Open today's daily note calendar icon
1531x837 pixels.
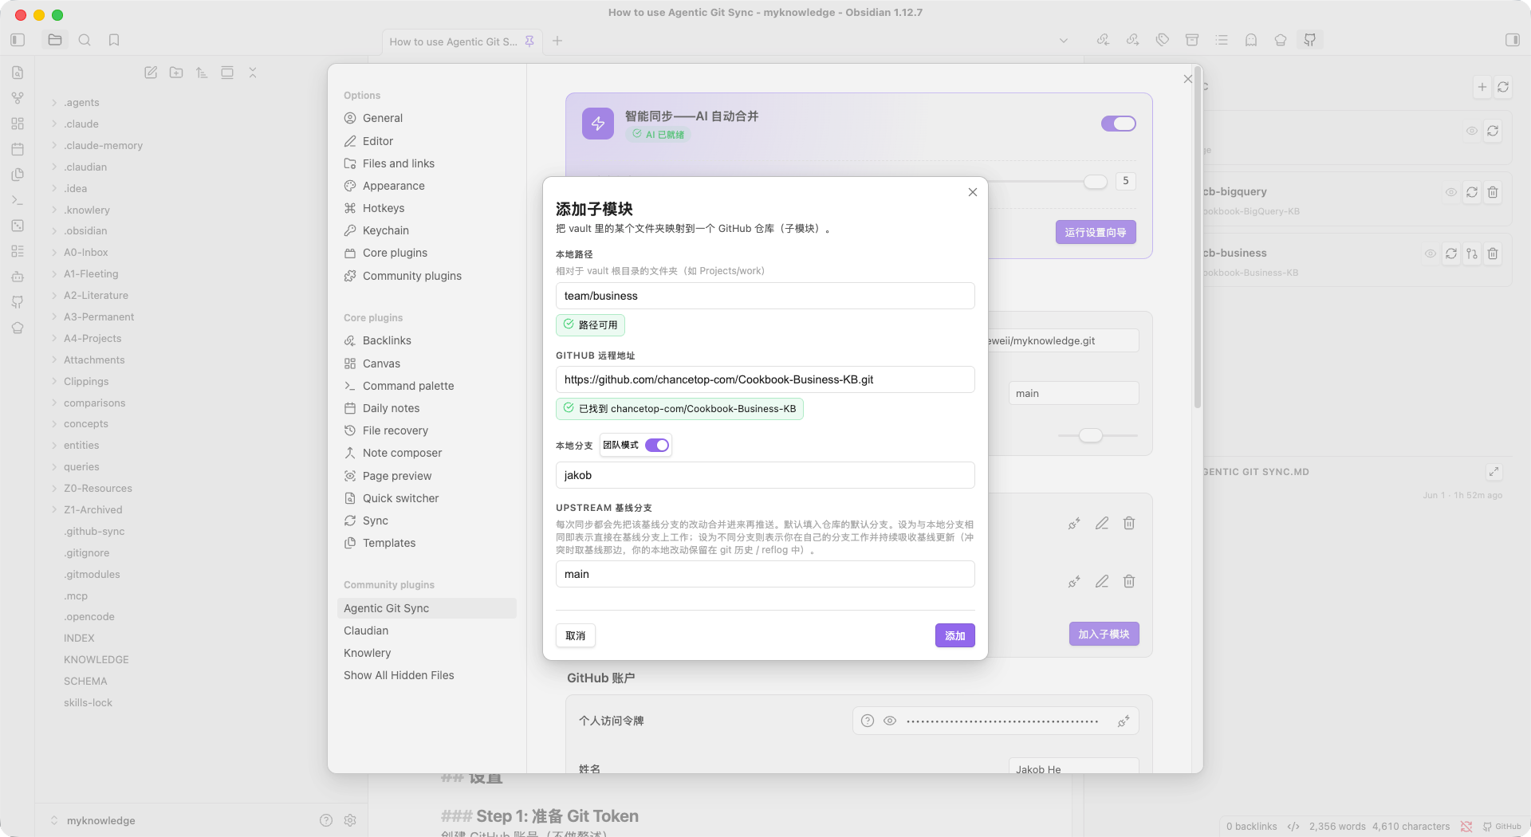point(18,149)
